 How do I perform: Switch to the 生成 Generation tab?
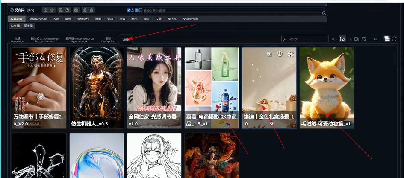(x=17, y=40)
